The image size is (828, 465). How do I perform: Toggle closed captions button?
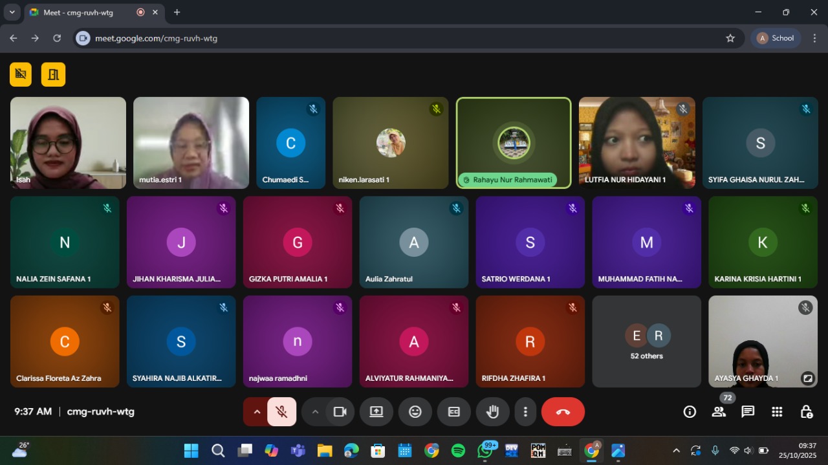tap(454, 412)
